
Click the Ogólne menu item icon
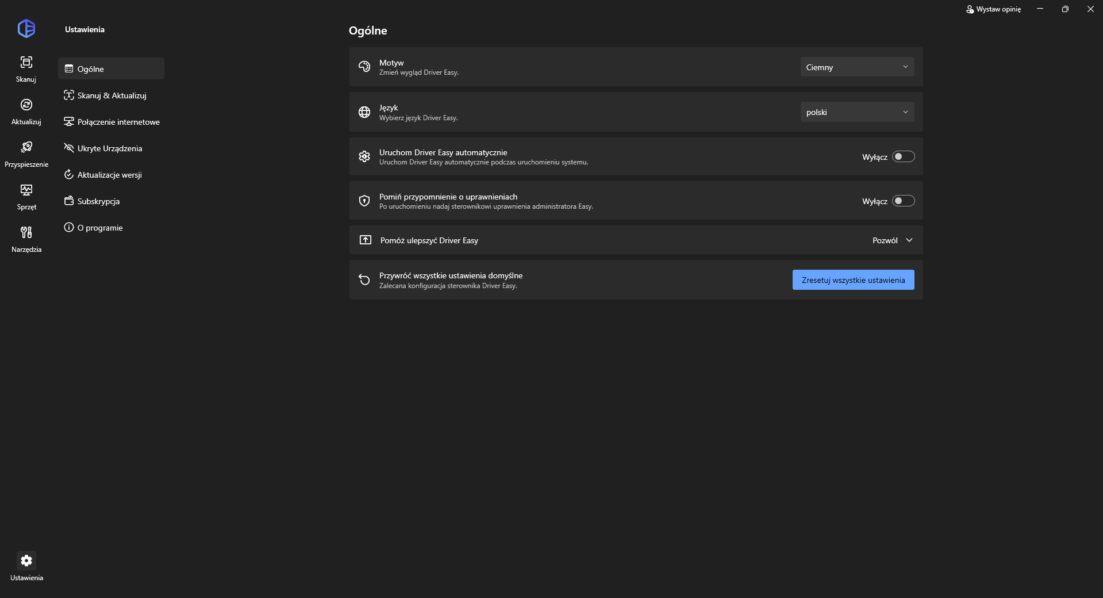69,68
